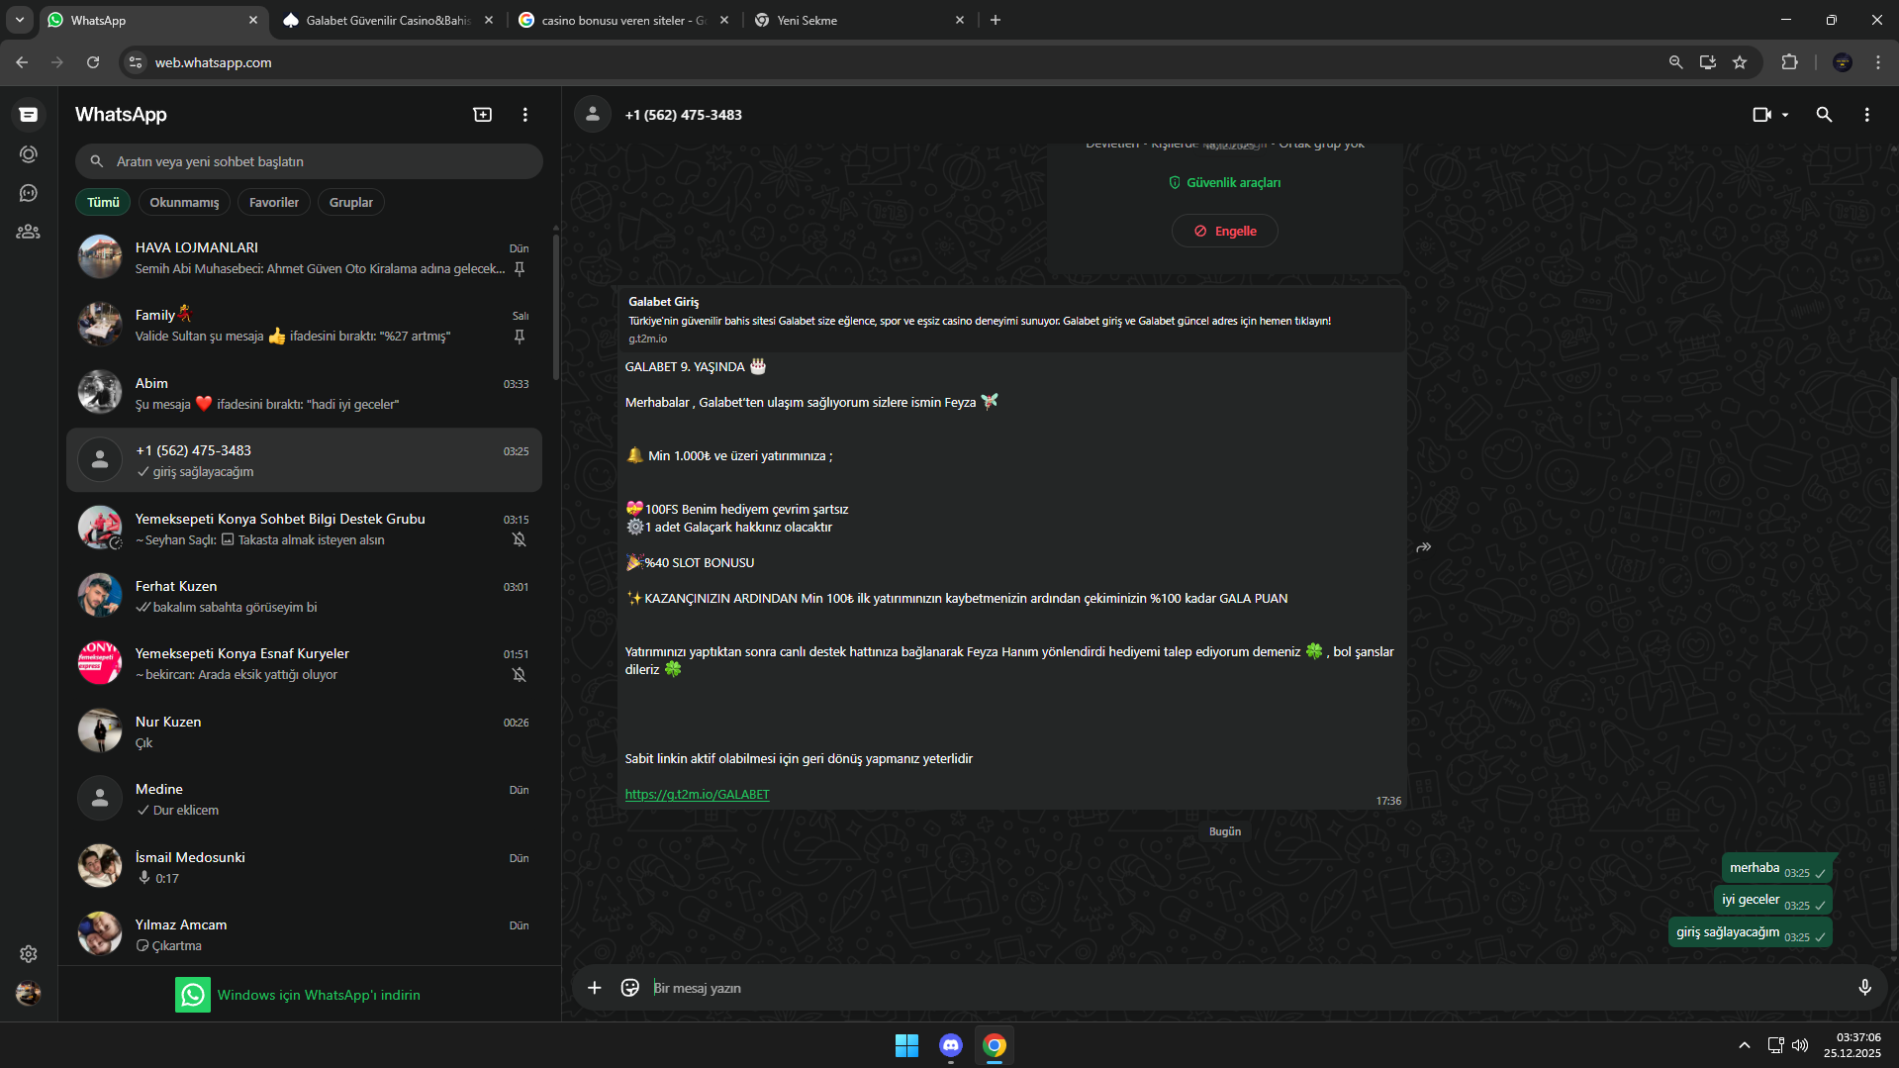
Task: Open the Channels icon in WhatsApp sidebar
Action: coord(29,193)
